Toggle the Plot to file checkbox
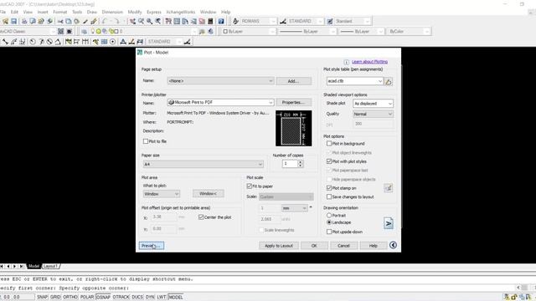536x301 pixels. tap(146, 141)
